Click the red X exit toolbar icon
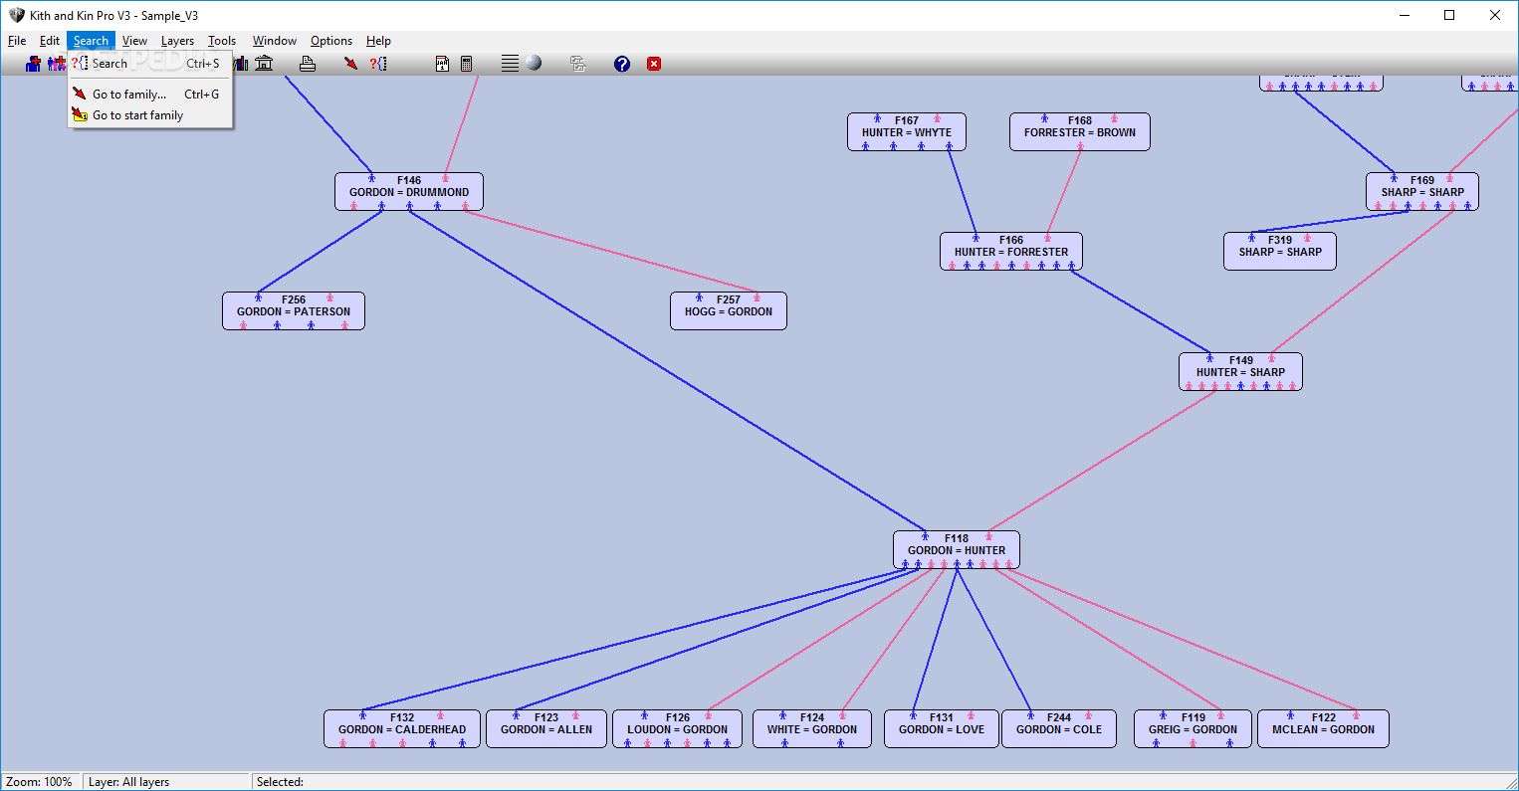 tap(654, 64)
